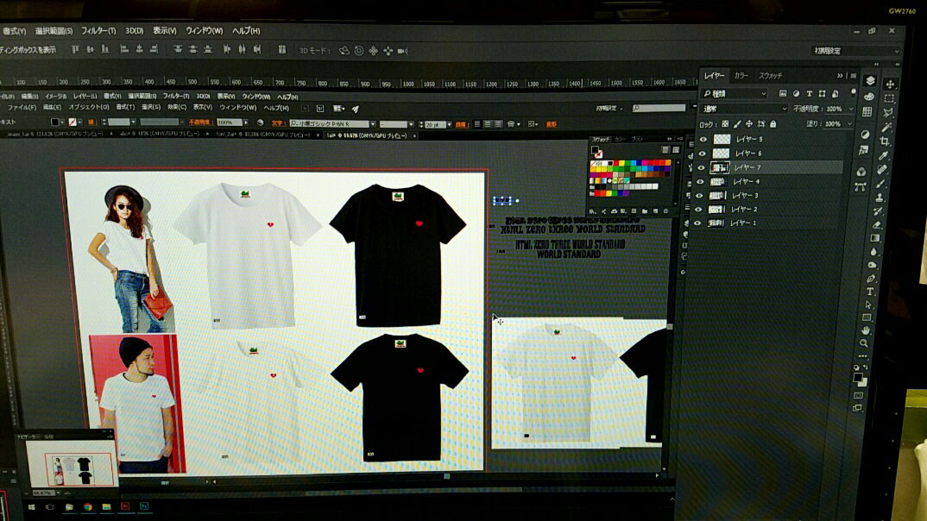Image resolution: width=927 pixels, height=521 pixels.
Task: Select the Magic Wand tool
Action: point(886,127)
